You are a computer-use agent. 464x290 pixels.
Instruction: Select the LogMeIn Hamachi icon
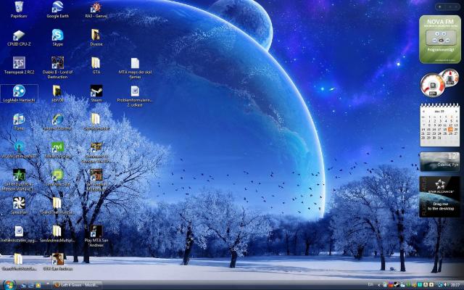[19, 91]
